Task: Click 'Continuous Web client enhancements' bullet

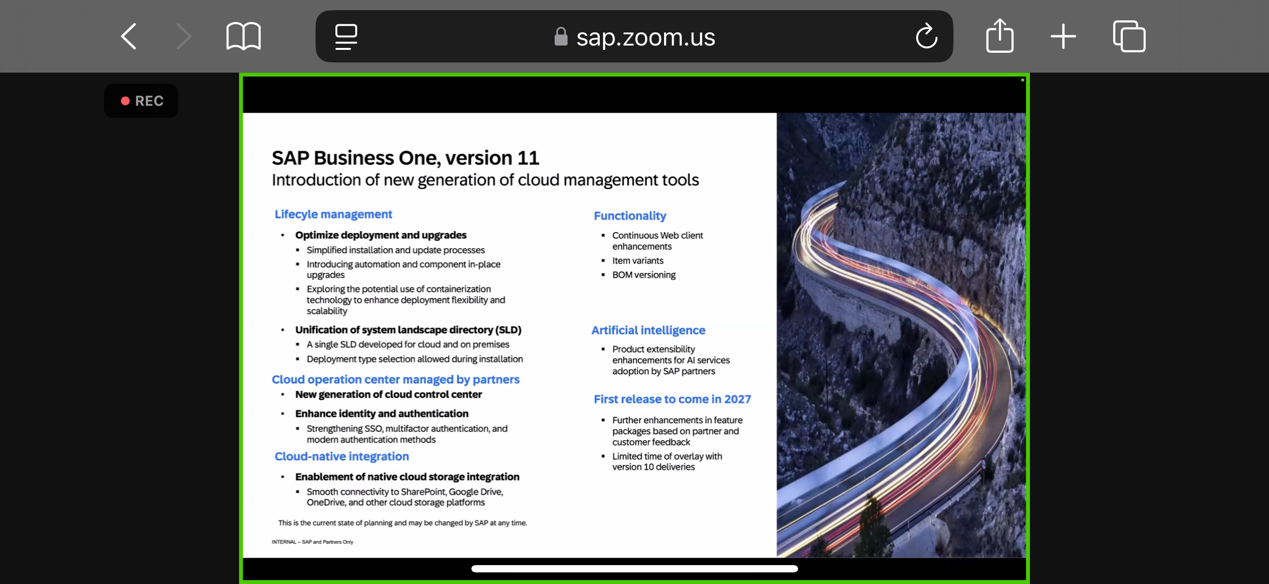Action: pyautogui.click(x=657, y=241)
